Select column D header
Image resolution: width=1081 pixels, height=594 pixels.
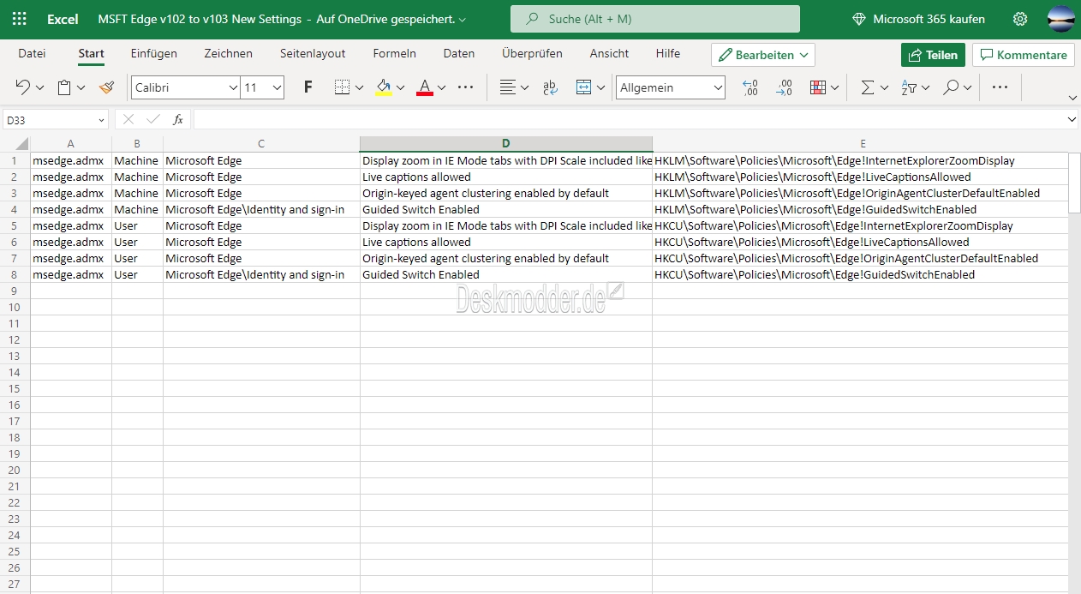[505, 144]
